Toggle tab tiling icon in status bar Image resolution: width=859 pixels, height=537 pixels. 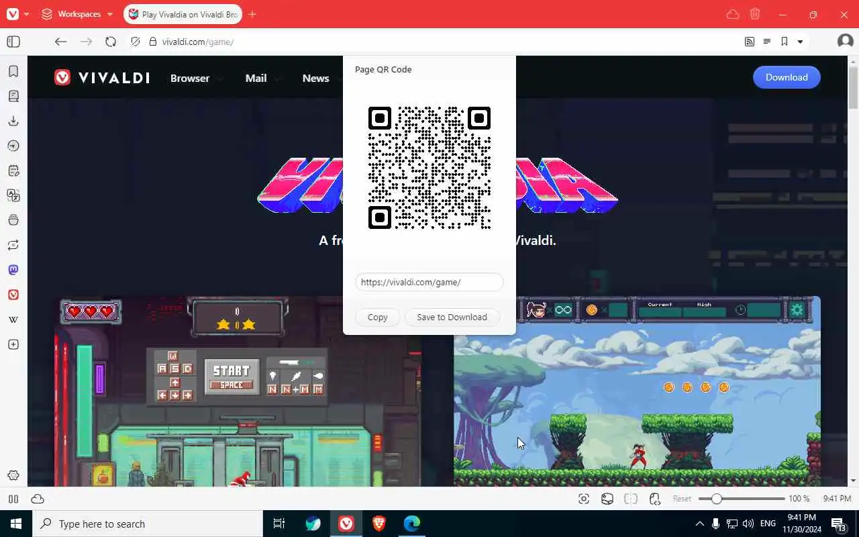631,499
